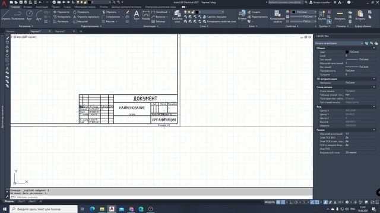Select the Круг (Circle) tool
The image size is (380, 213).
coord(29,15)
